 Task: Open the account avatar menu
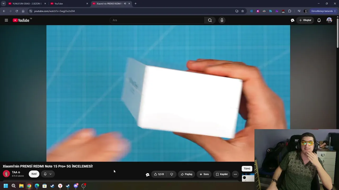coord(329,20)
